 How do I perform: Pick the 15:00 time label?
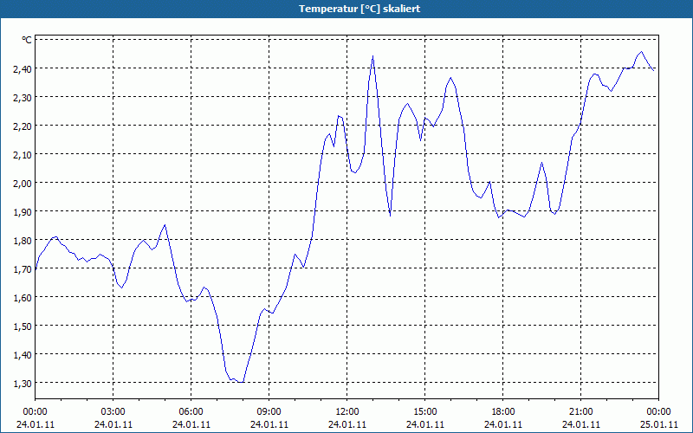click(425, 412)
